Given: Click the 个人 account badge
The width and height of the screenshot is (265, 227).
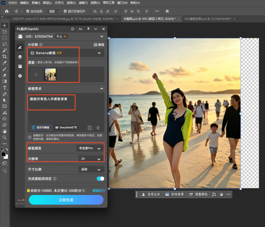Looking at the screenshot, I should [x=61, y=36].
